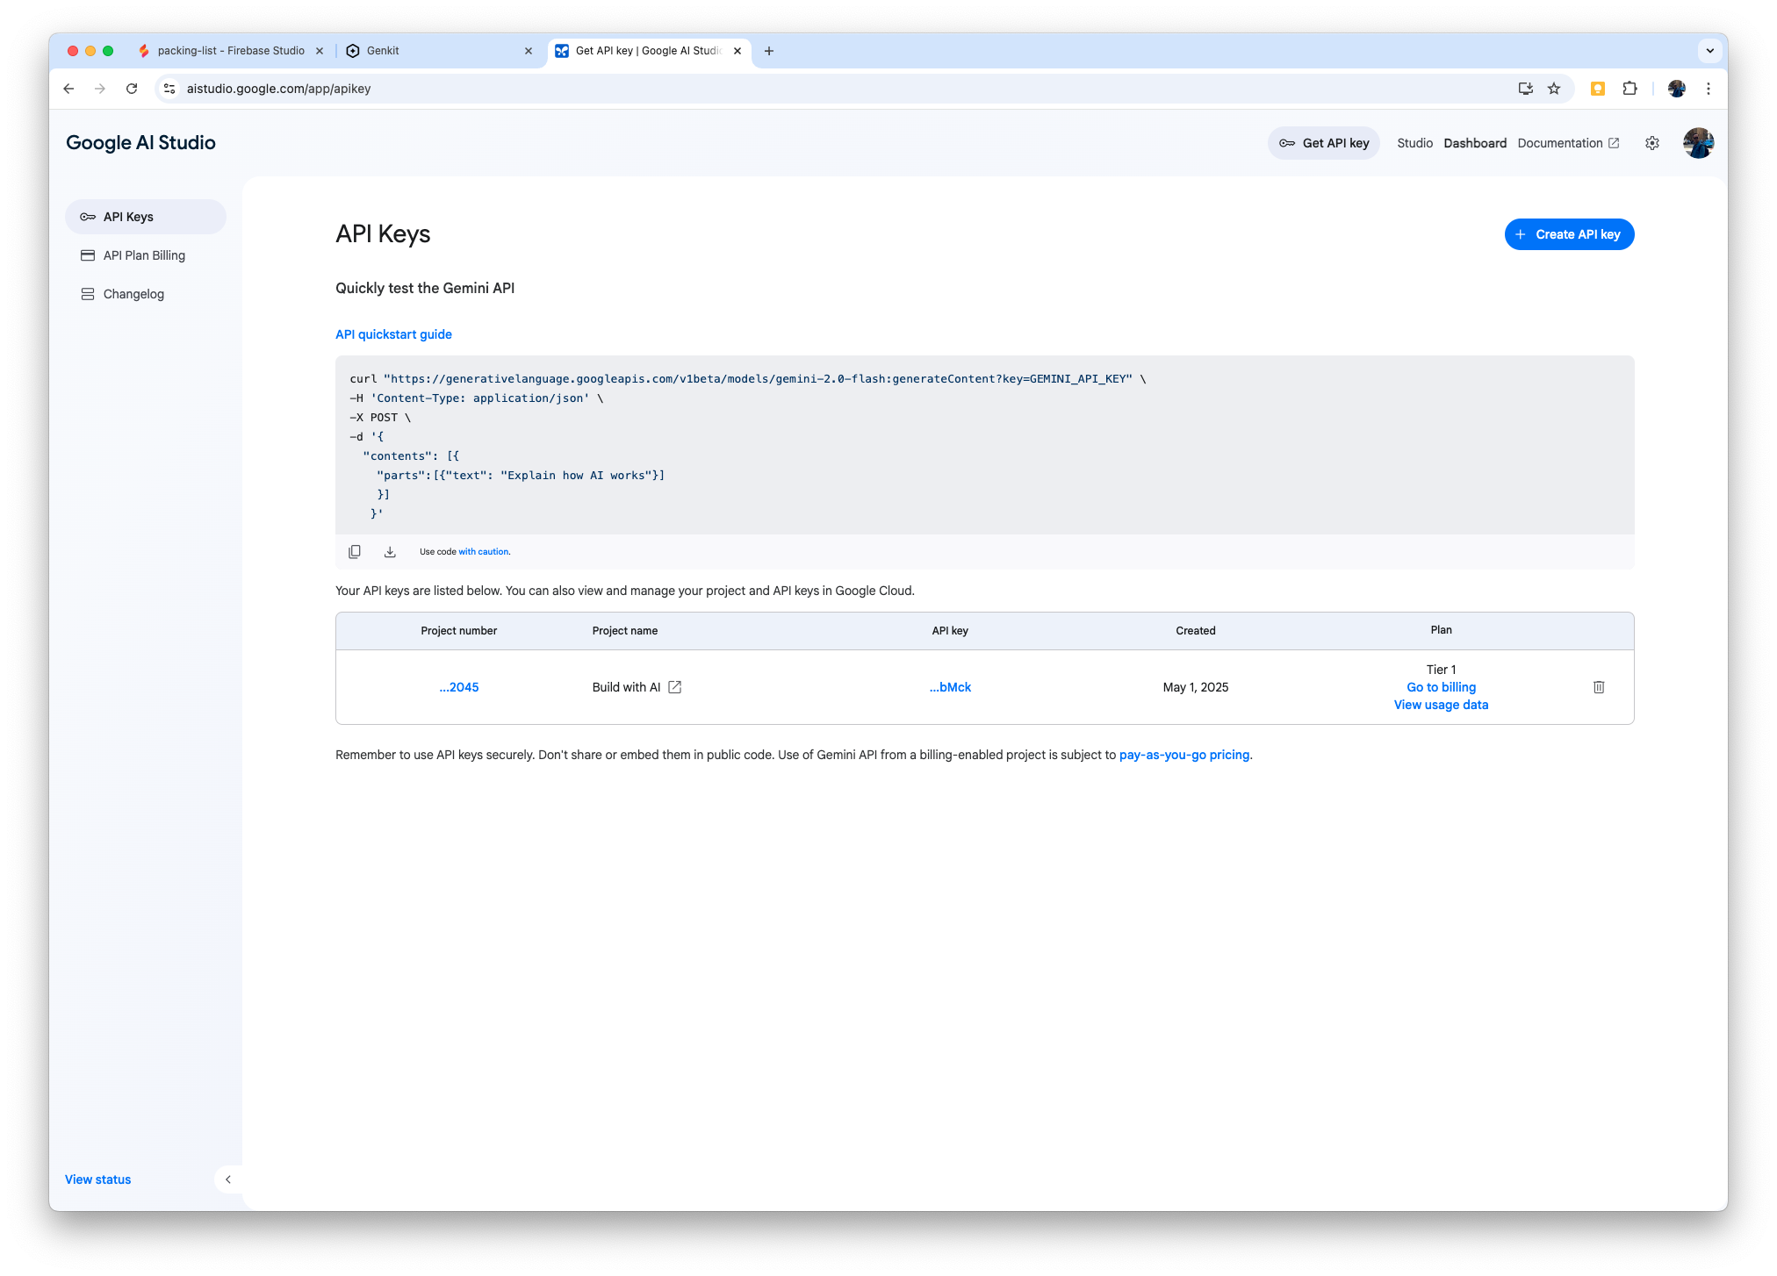Open the Chrome three-dot menu
The width and height of the screenshot is (1777, 1276).
tap(1709, 89)
